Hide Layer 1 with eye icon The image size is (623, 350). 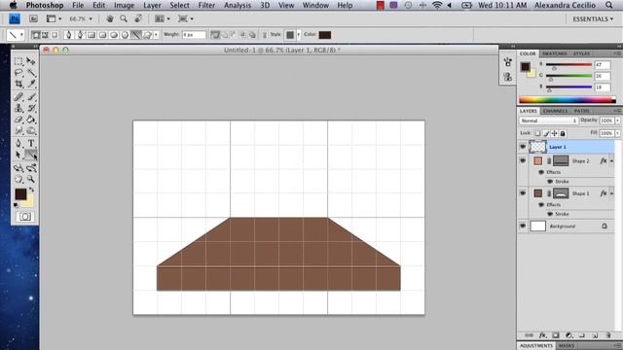(x=523, y=147)
